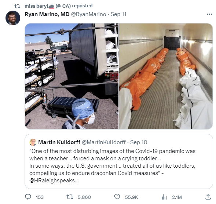Like the tweet with the heart icon
The image size is (216, 204).
[x=117, y=197]
